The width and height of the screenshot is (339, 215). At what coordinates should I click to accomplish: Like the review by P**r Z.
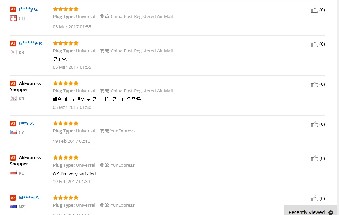(x=314, y=124)
